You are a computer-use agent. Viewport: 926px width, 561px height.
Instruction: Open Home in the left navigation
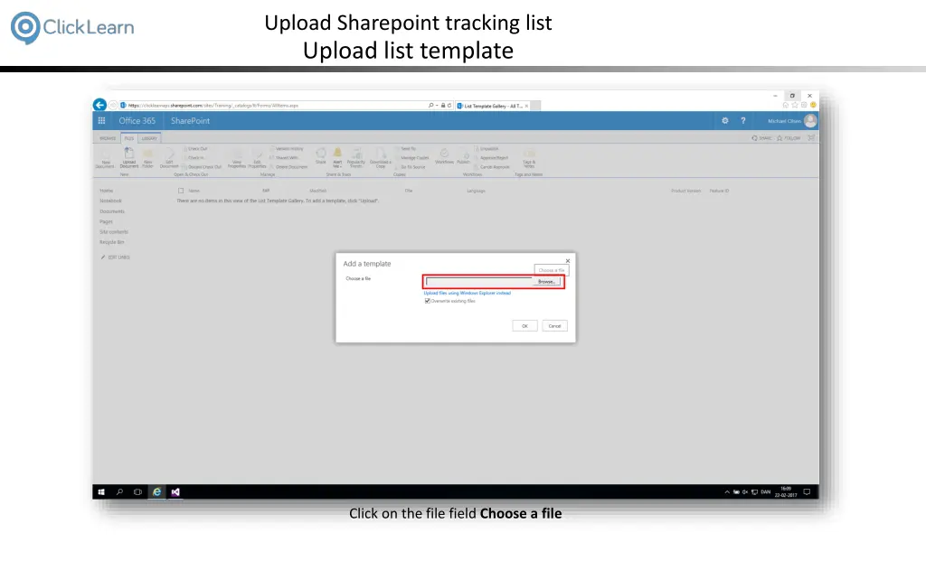[107, 191]
